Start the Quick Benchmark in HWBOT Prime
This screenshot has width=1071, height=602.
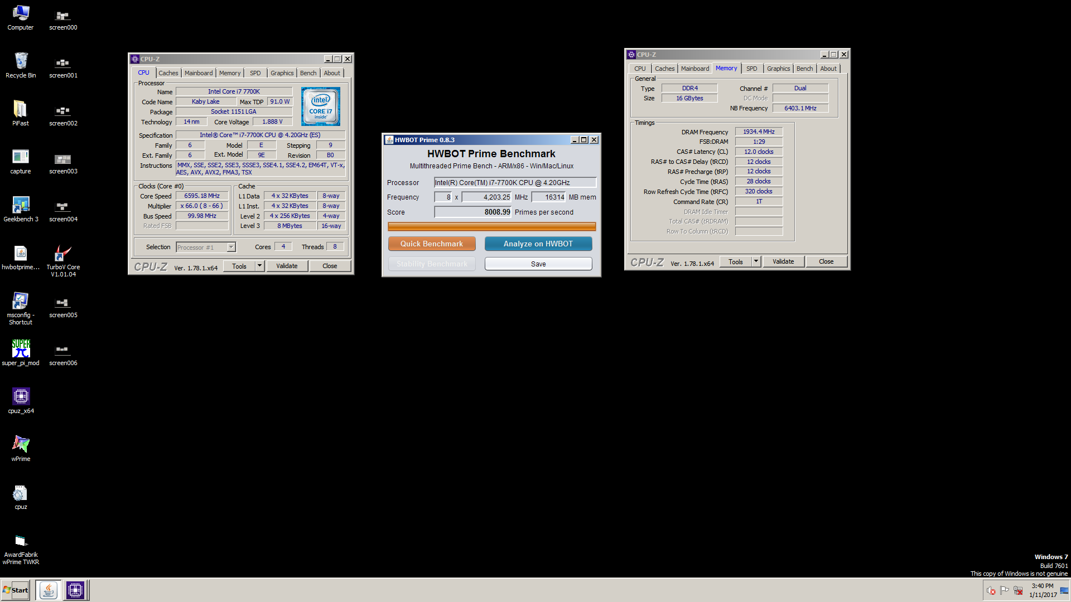(432, 244)
